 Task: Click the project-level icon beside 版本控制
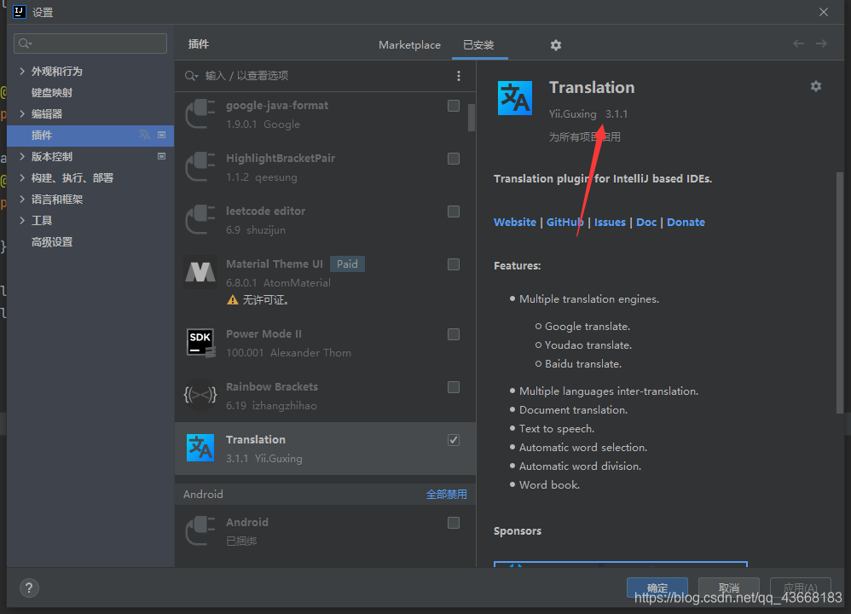(161, 156)
